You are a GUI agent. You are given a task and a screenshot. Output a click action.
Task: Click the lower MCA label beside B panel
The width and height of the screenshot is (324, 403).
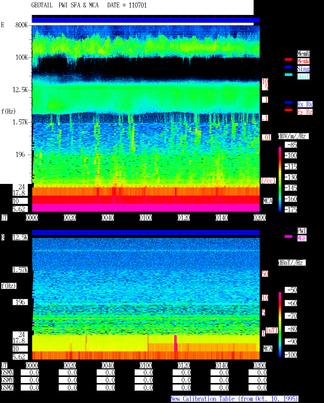click(268, 349)
